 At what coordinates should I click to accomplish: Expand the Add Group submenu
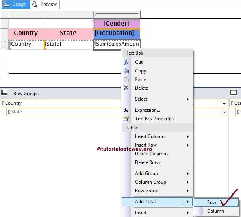point(157,173)
